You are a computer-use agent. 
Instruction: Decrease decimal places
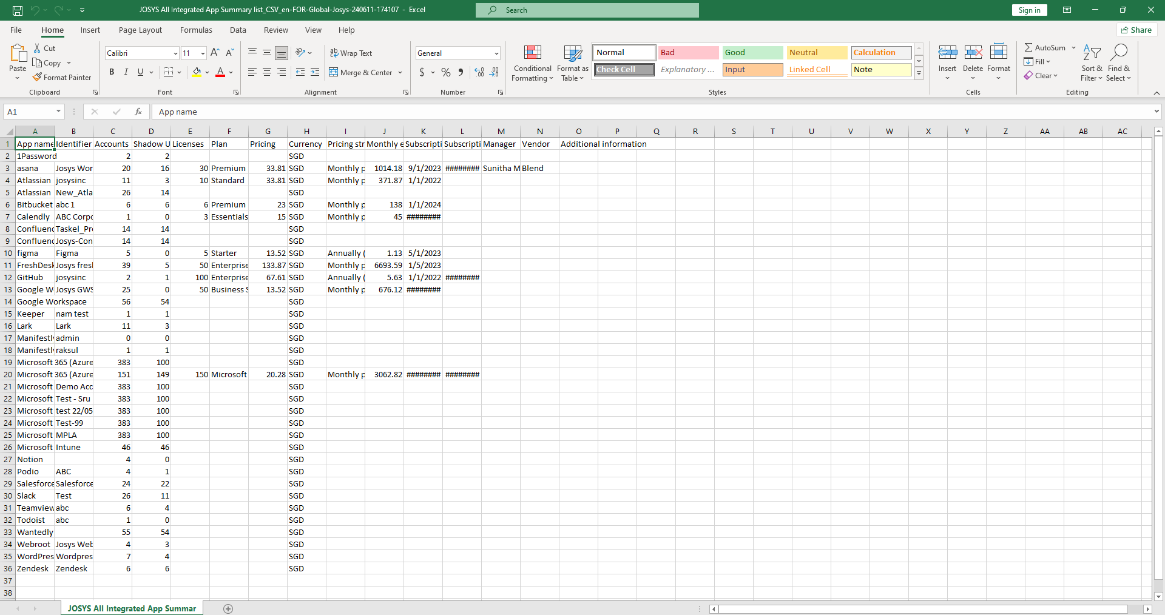click(x=495, y=72)
